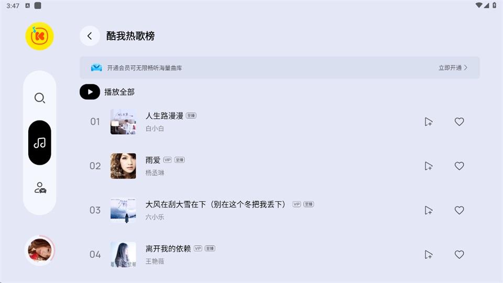This screenshot has height=283, width=503.
Task: Open the user profile sidebar tab
Action: point(40,188)
